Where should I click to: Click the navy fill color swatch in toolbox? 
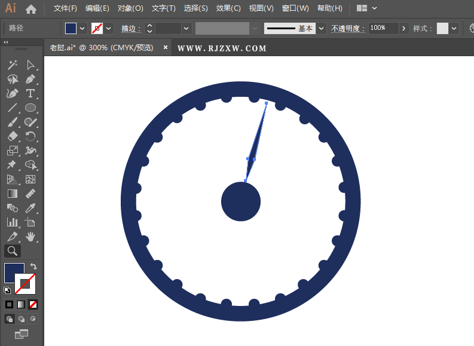click(13, 272)
